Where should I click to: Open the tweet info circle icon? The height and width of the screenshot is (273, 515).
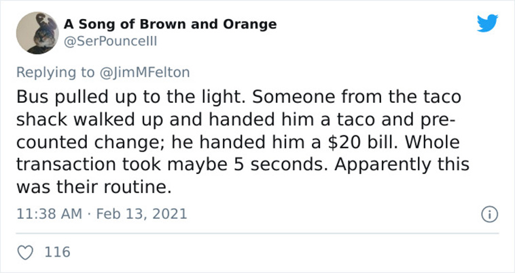point(489,215)
